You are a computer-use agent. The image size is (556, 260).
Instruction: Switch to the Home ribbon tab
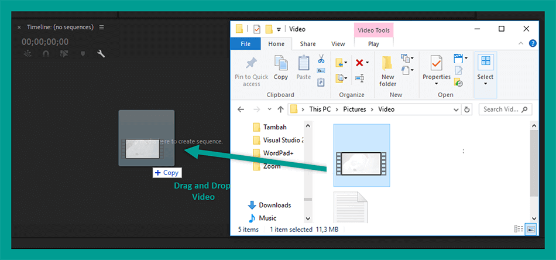[x=276, y=44]
